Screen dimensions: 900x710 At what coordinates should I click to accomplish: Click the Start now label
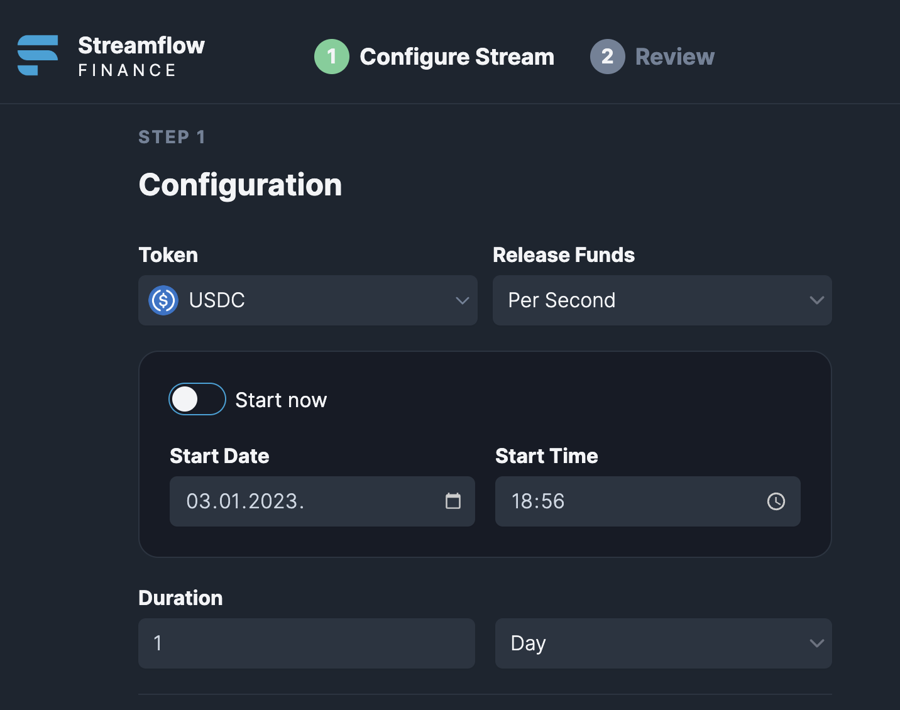click(x=281, y=400)
